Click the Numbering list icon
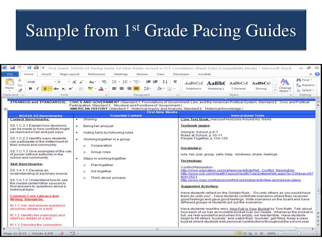The image size is (322, 241). point(125,82)
